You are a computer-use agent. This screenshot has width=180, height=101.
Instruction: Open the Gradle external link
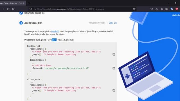click(x=55, y=31)
